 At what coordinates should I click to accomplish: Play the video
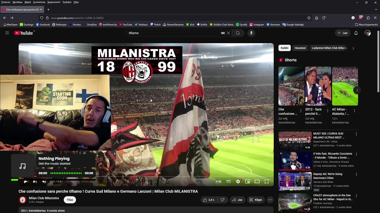(x=26, y=181)
